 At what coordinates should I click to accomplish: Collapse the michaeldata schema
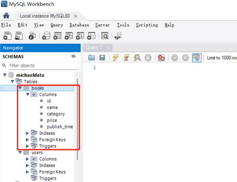(x=5, y=75)
